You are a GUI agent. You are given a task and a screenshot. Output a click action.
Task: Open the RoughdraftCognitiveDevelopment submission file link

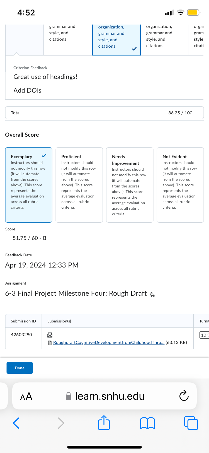[109, 342]
